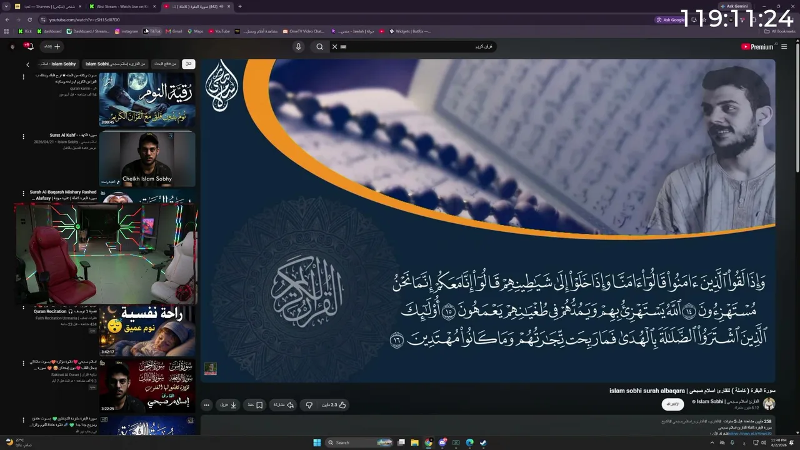Open the All Bookmarks folder
This screenshot has width=800, height=450.
(779, 31)
